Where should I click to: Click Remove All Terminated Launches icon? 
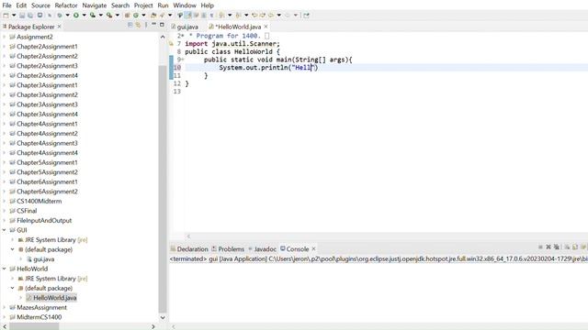(x=557, y=247)
